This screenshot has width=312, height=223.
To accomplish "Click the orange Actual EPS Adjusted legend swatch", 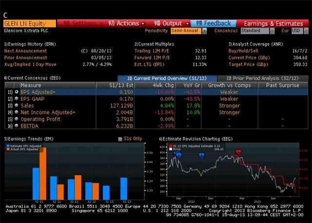I will 8,149.
